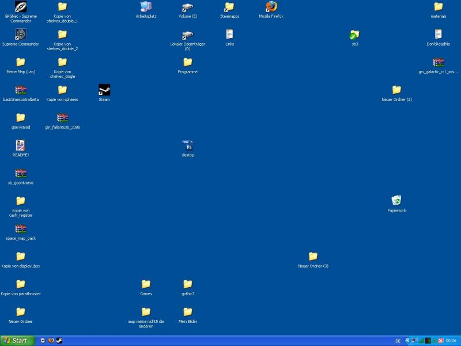Click the README! file icon
This screenshot has height=346, width=461.
point(21,145)
